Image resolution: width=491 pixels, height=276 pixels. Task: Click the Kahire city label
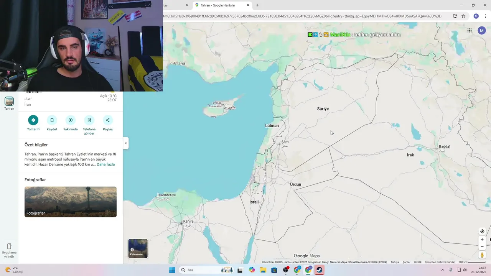pyautogui.click(x=188, y=222)
